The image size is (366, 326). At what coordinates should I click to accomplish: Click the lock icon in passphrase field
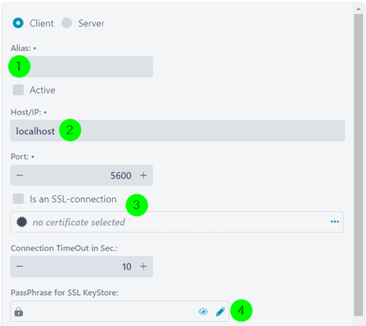19,312
